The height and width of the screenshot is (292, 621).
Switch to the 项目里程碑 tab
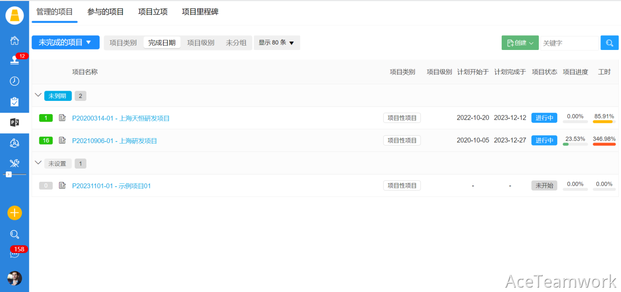pos(200,12)
